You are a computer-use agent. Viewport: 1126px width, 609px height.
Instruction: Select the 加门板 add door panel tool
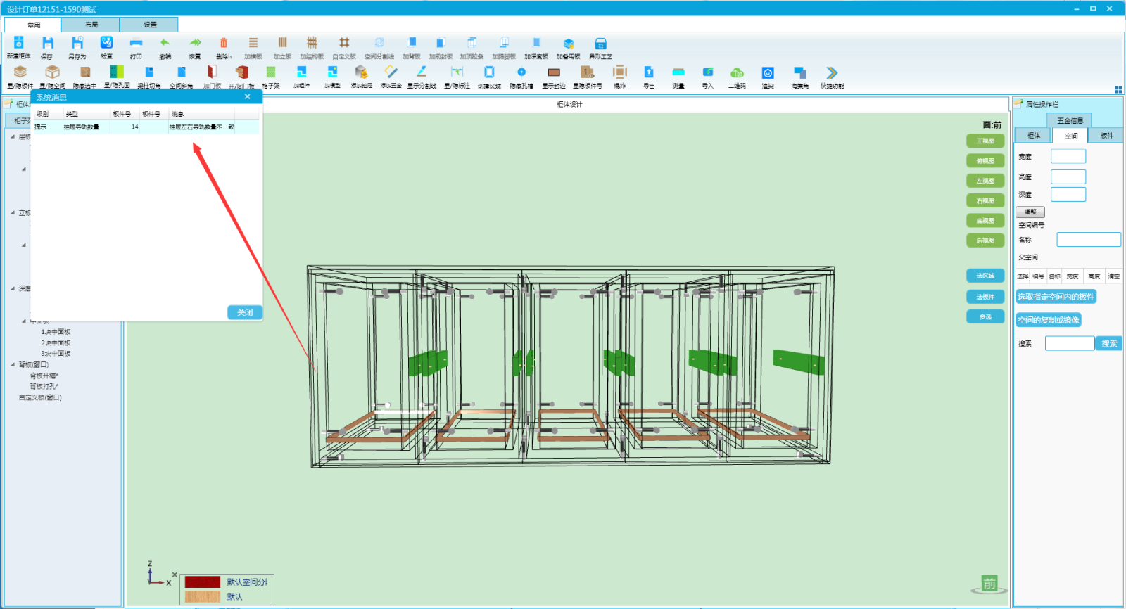pyautogui.click(x=212, y=72)
